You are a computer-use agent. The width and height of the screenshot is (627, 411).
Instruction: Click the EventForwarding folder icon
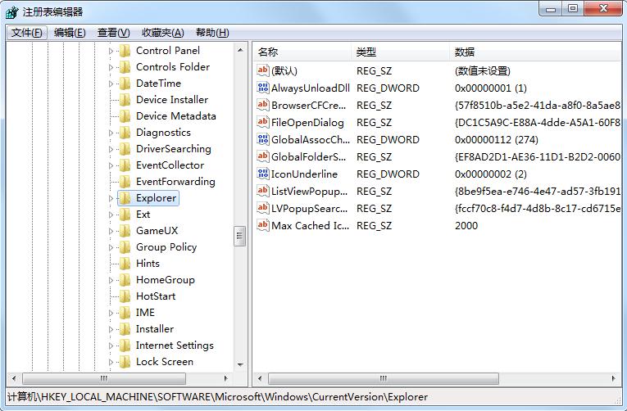tap(125, 182)
